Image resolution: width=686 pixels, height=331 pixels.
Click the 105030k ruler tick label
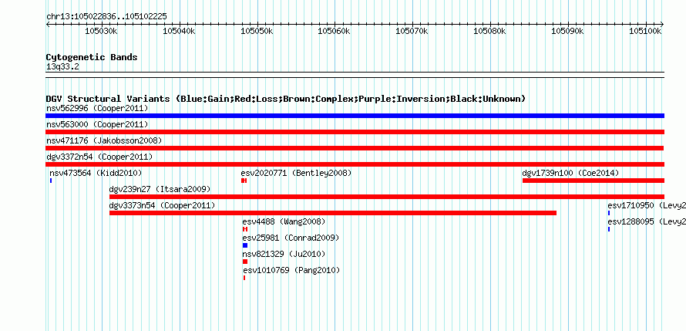102,31
